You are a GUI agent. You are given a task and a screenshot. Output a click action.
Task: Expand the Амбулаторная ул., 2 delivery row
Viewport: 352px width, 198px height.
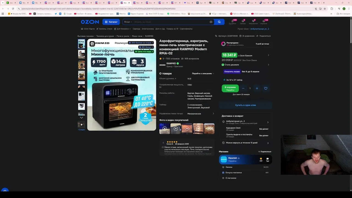coord(245,122)
